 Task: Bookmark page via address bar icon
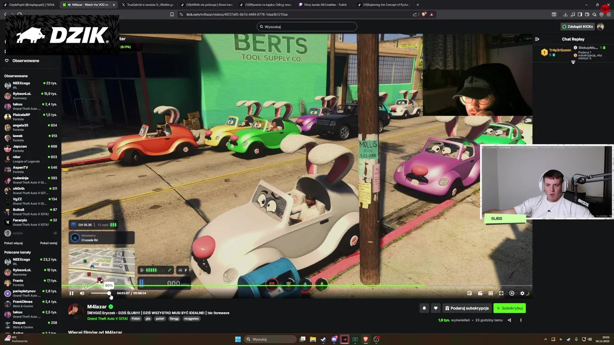tap(172, 14)
